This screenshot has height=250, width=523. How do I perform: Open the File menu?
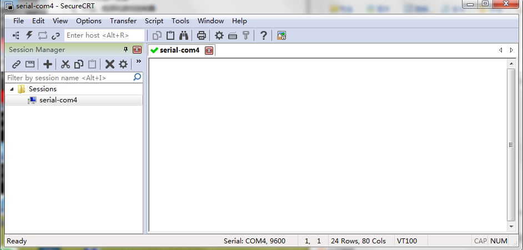pos(19,21)
